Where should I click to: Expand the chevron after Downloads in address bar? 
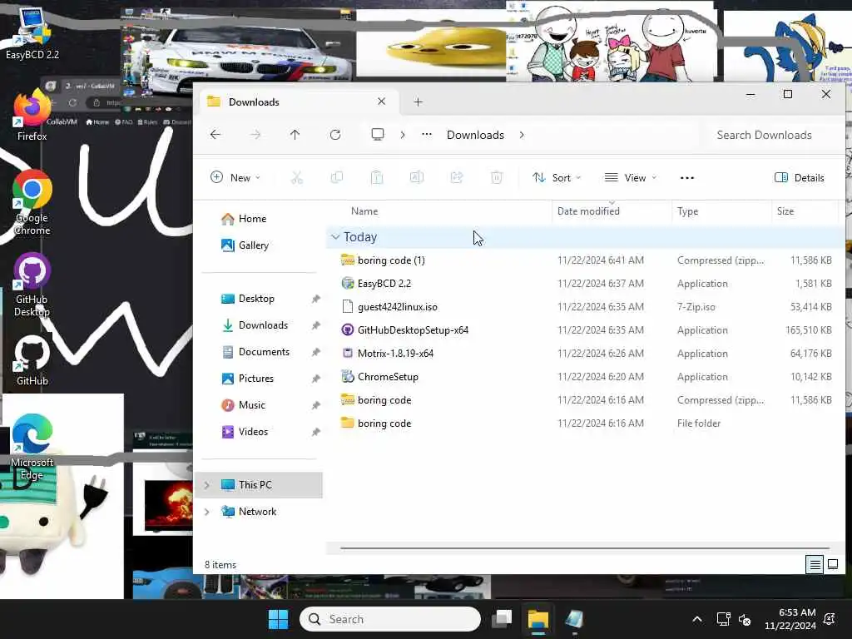pos(522,135)
